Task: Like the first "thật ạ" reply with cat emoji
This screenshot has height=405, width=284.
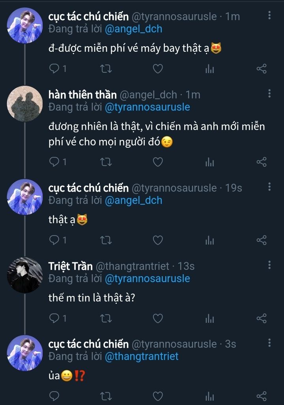Action: tap(158, 240)
